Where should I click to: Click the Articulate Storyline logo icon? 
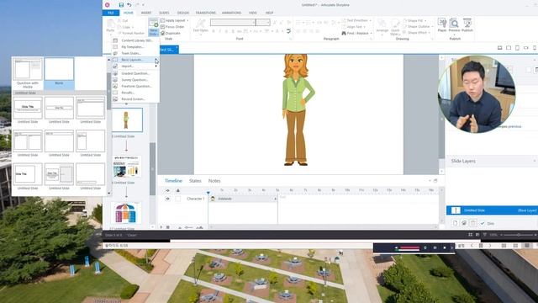pos(107,5)
